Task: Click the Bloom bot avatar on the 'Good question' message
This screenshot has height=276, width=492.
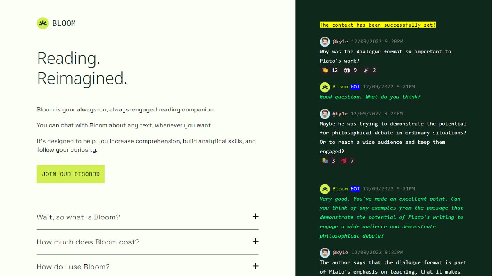Action: click(325, 87)
